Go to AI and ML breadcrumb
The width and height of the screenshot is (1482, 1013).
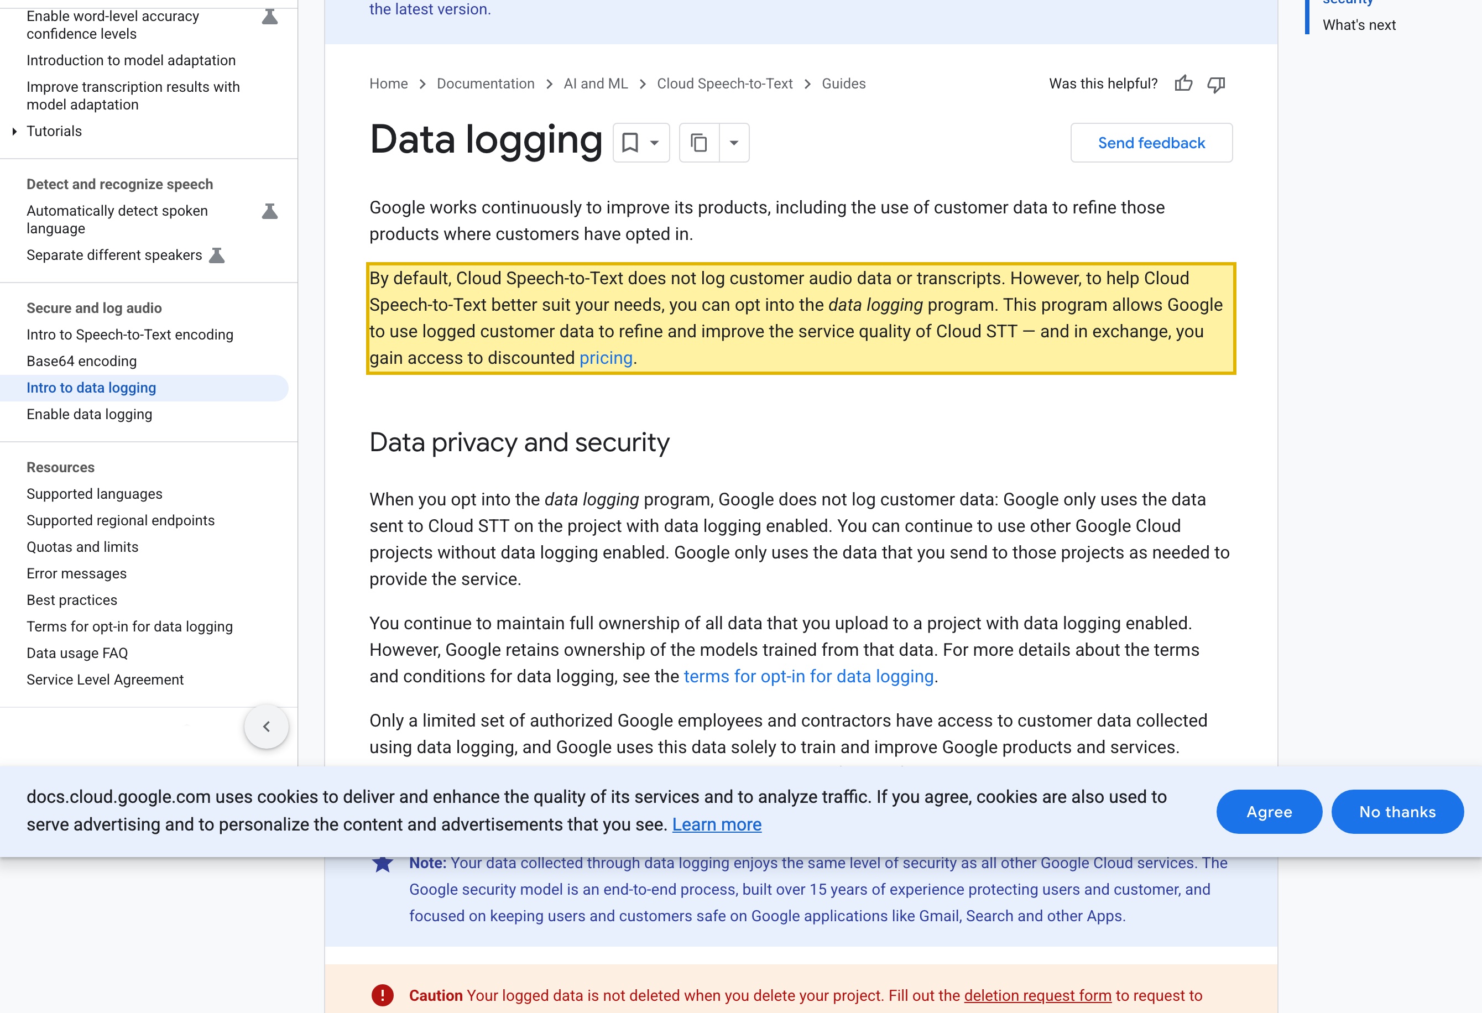pyautogui.click(x=596, y=83)
